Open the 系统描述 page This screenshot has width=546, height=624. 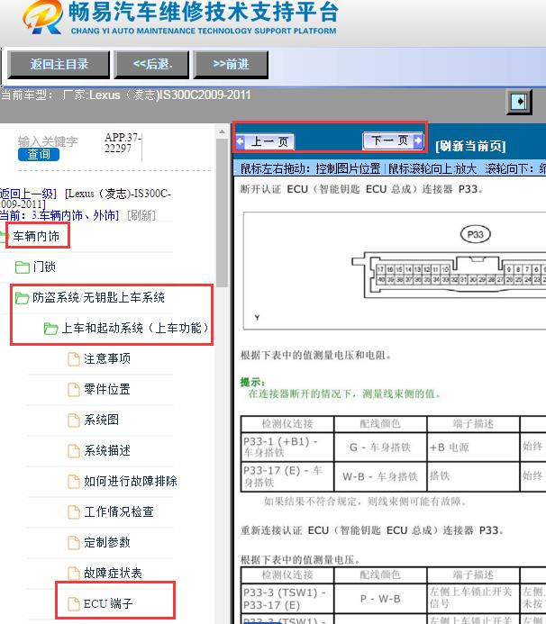pyautogui.click(x=107, y=451)
